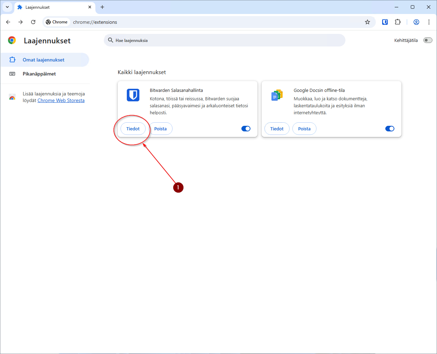Click the Google Docs offline icon
The height and width of the screenshot is (354, 437).
277,95
